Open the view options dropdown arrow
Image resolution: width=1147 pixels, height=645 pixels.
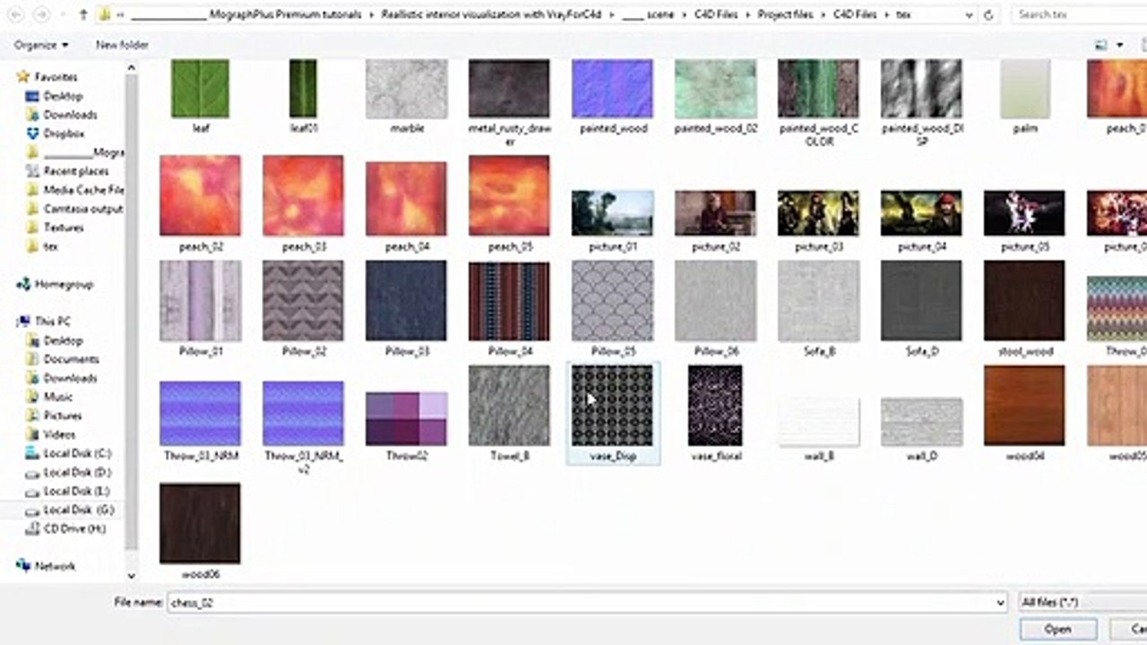1119,45
